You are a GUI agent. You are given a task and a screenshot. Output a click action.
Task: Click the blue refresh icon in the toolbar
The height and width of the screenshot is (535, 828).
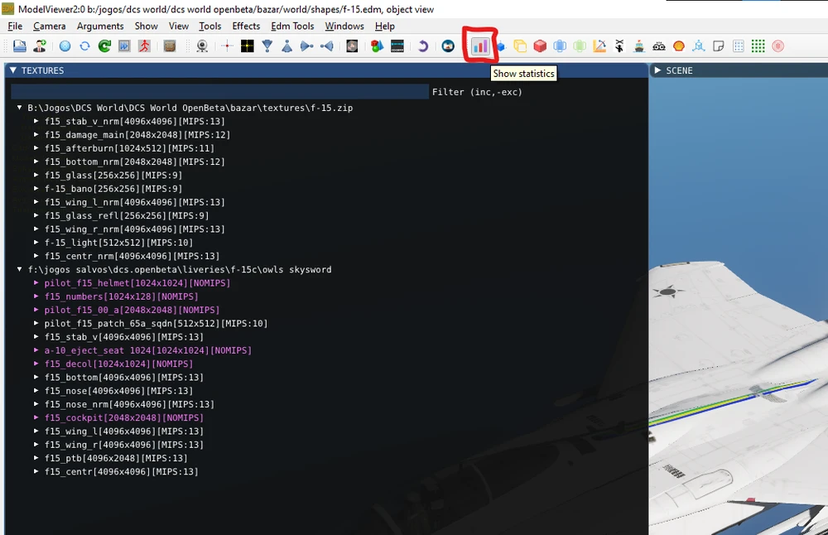coord(84,46)
